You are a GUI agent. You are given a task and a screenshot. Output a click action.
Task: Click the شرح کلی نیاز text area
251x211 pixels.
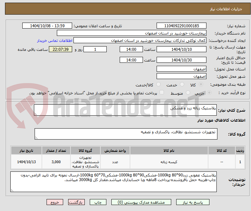[x=125, y=110]
